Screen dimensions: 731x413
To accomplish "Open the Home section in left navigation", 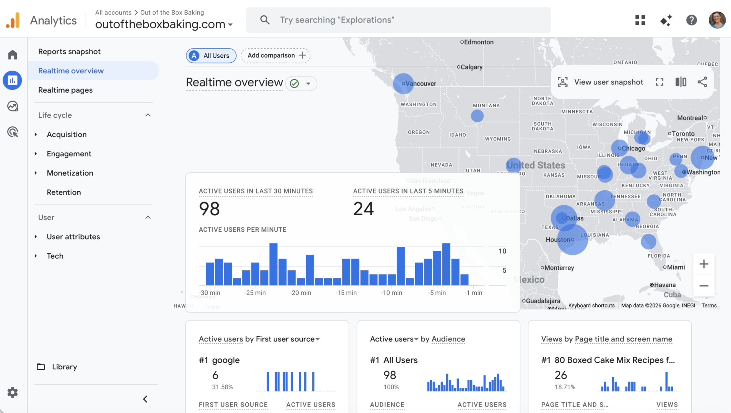I will click(x=13, y=54).
